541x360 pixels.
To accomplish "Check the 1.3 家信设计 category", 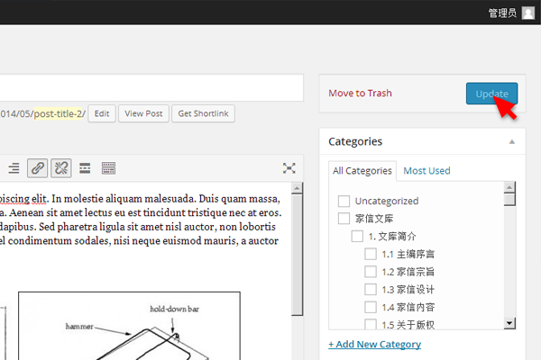I will 371,289.
